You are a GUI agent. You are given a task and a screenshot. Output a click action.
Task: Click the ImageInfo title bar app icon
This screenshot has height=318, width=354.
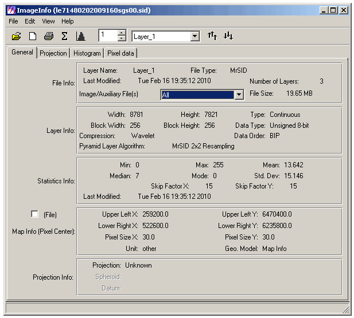(x=10, y=10)
